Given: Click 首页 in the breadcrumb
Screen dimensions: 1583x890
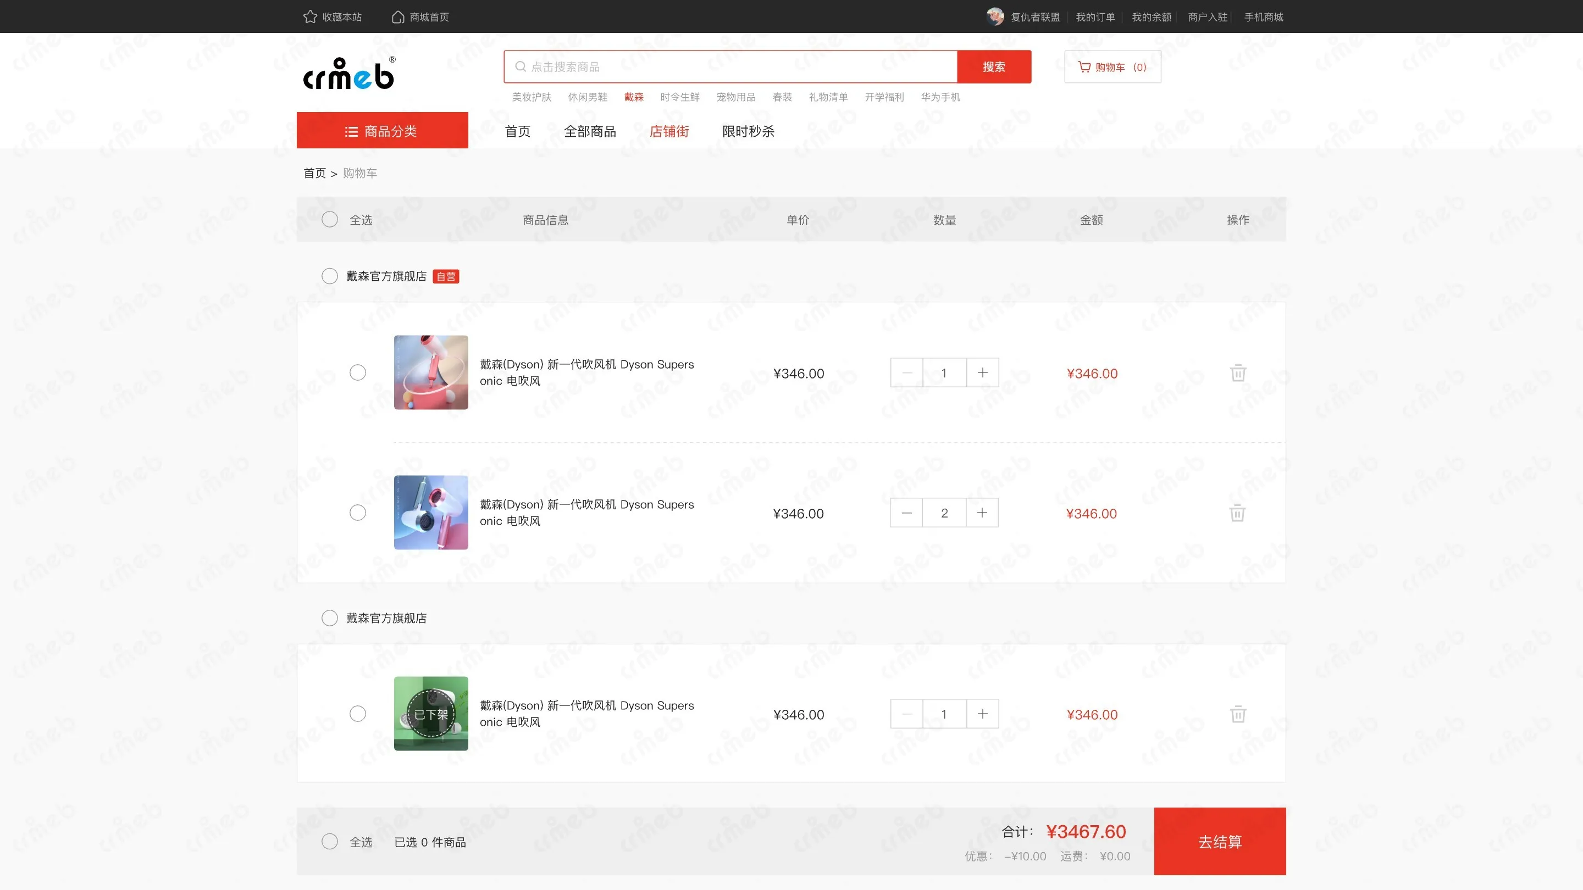Looking at the screenshot, I should 314,173.
